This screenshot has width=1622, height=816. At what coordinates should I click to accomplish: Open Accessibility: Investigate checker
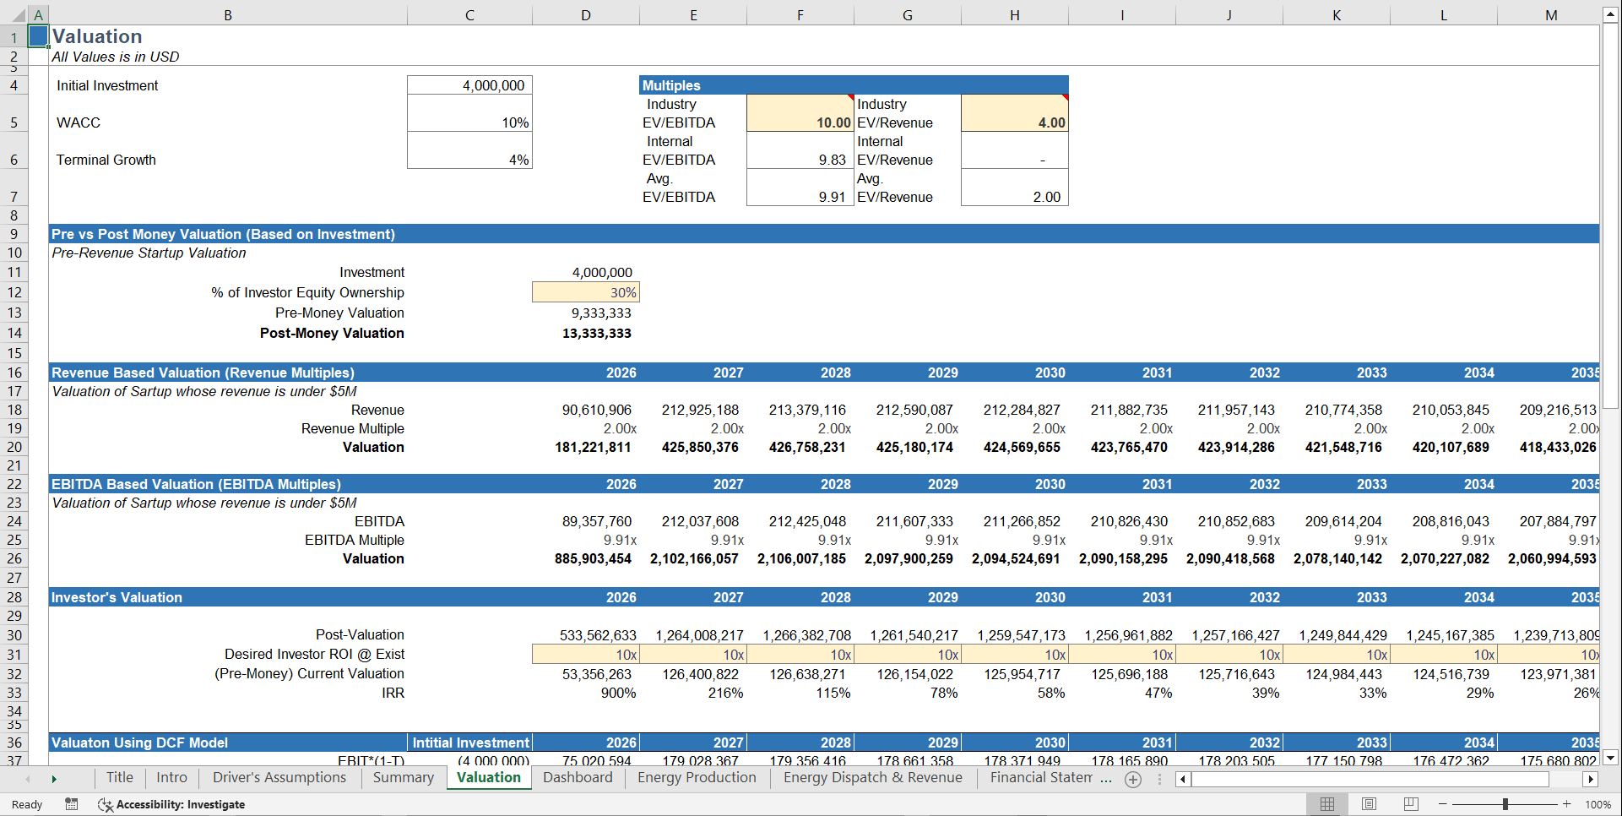171,804
